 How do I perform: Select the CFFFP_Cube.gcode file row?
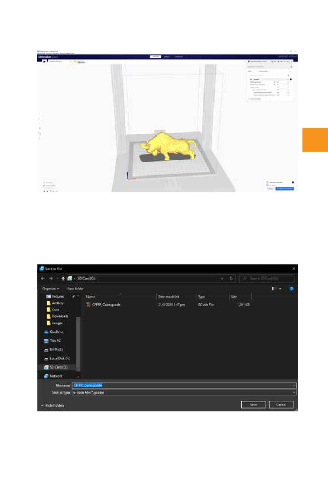168,305
